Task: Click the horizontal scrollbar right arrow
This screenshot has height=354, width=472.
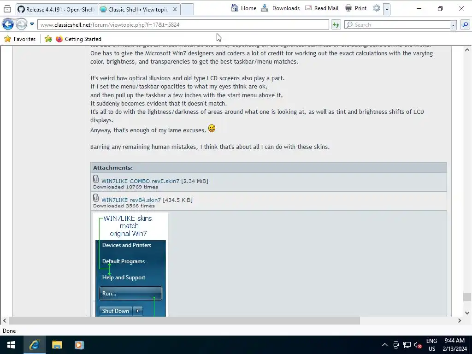Action: pos(460,321)
